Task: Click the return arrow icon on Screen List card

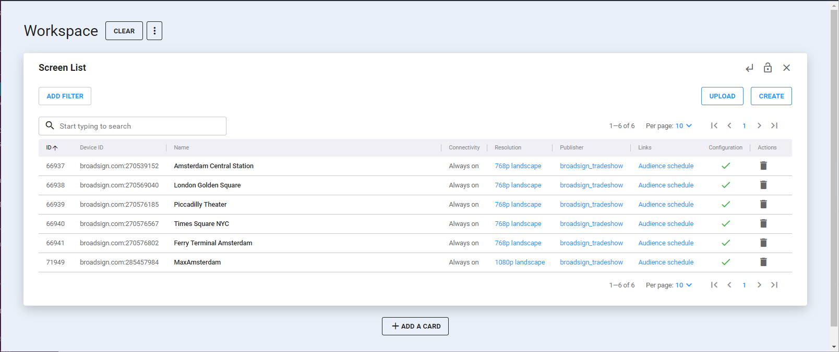Action: point(749,68)
